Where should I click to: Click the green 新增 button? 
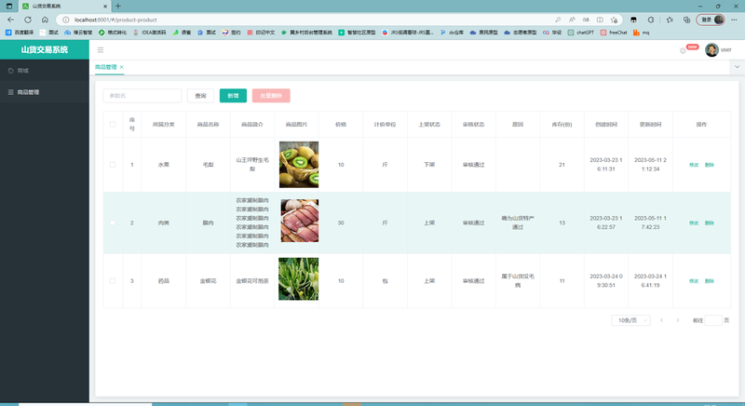pyautogui.click(x=233, y=96)
